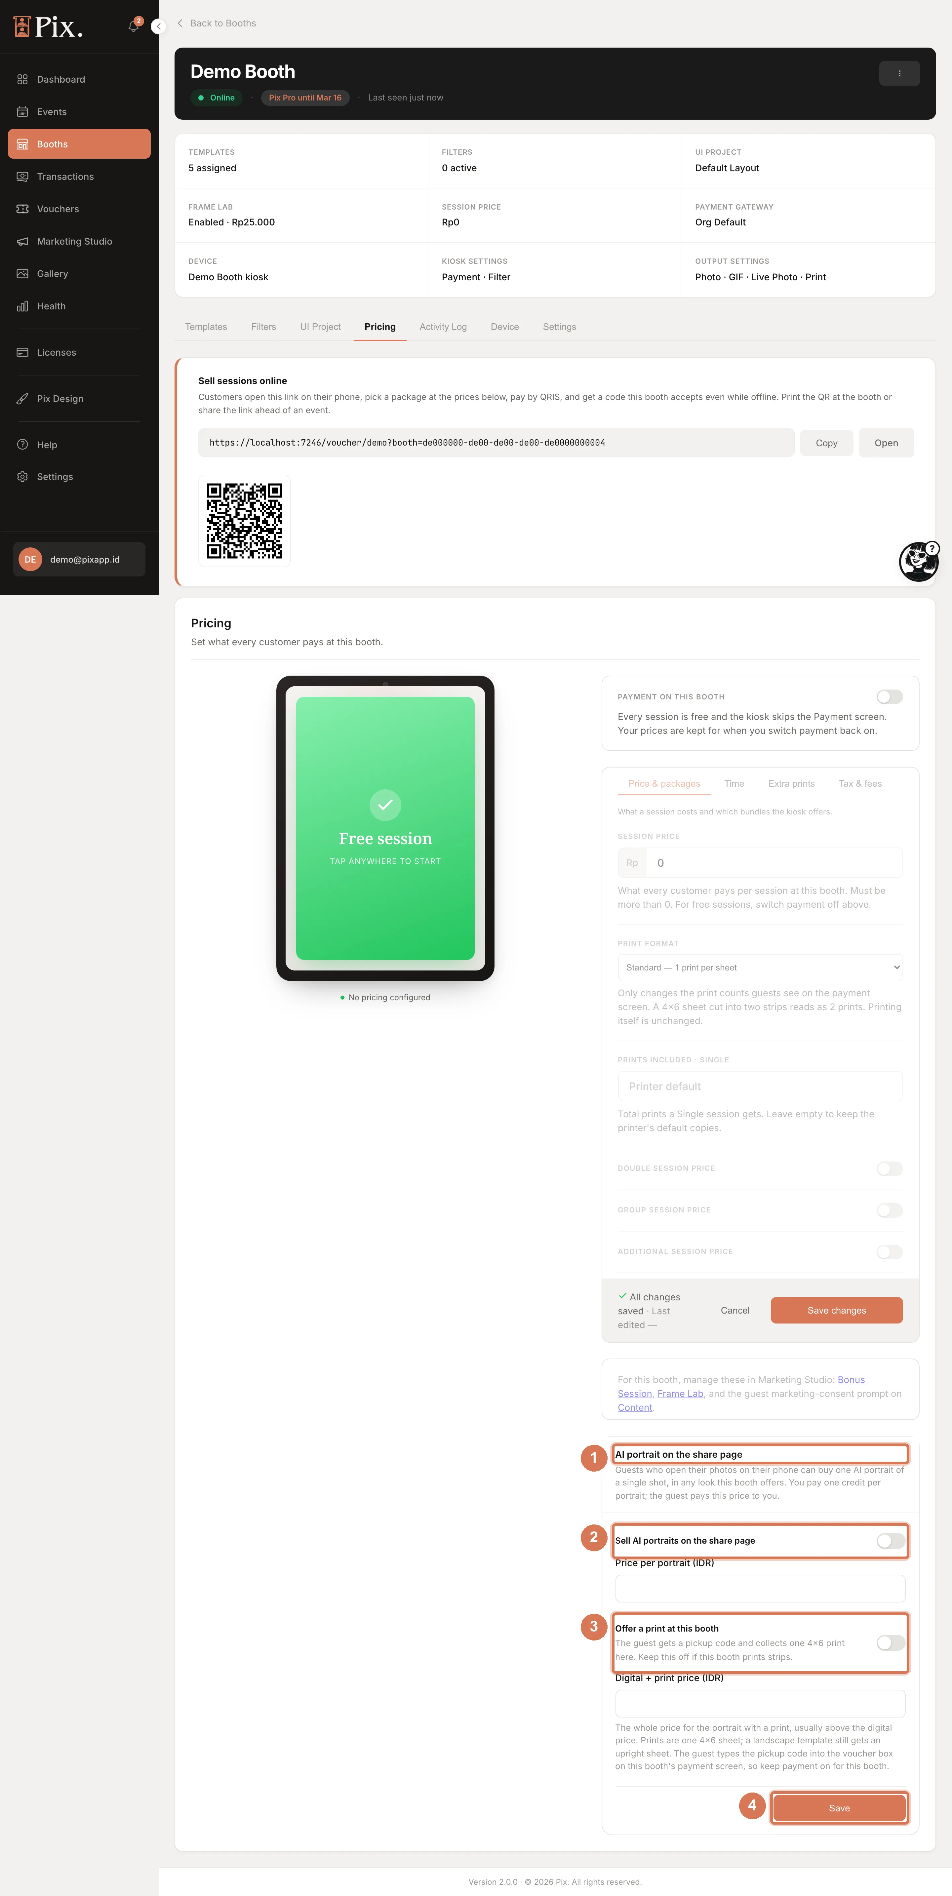Click the Help question mark icon
The height and width of the screenshot is (1896, 952).
[x=23, y=445]
